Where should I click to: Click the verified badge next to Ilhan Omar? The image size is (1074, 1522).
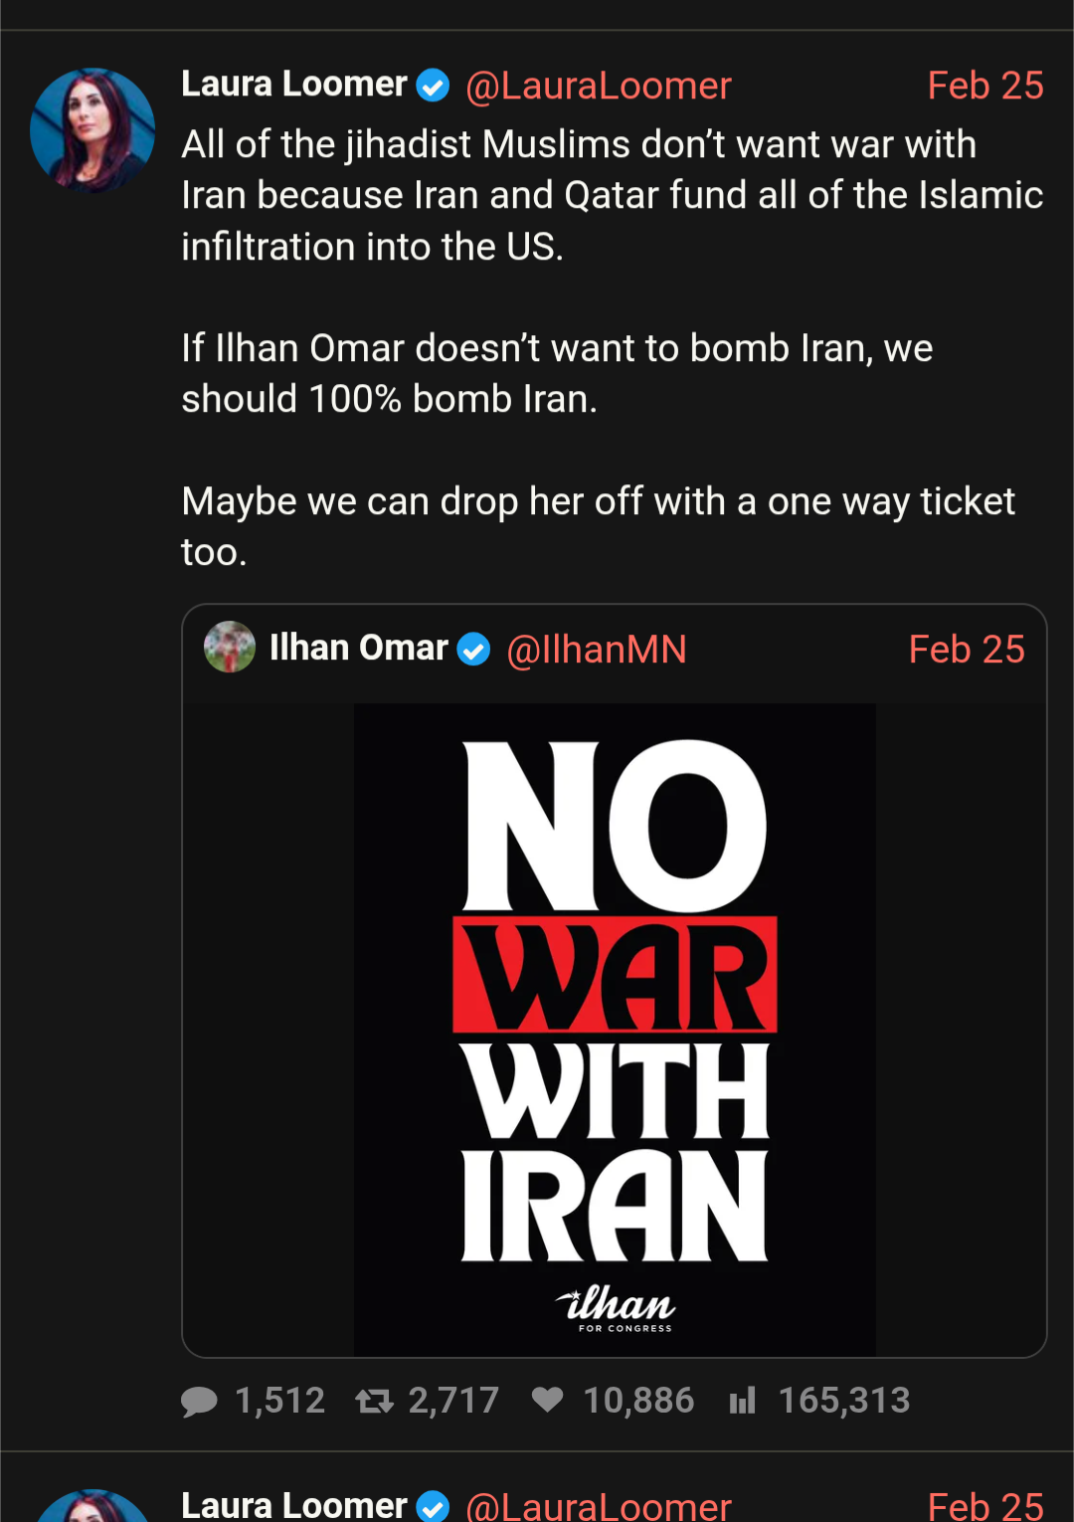(473, 650)
